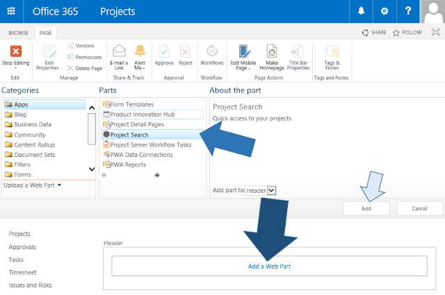This screenshot has width=445, height=295.
Task: Select the Filters category
Action: [x=17, y=165]
